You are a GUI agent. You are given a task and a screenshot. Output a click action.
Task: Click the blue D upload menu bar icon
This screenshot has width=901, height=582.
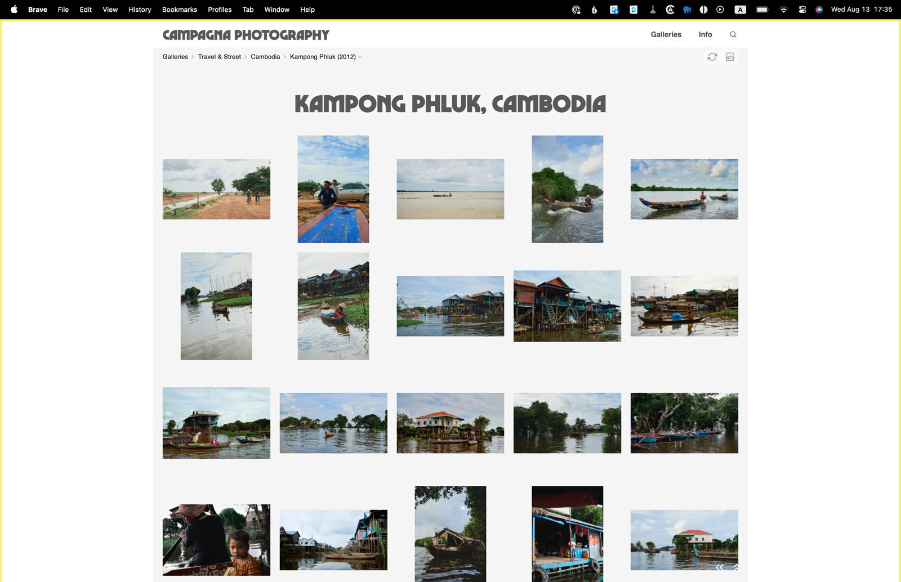(x=614, y=10)
